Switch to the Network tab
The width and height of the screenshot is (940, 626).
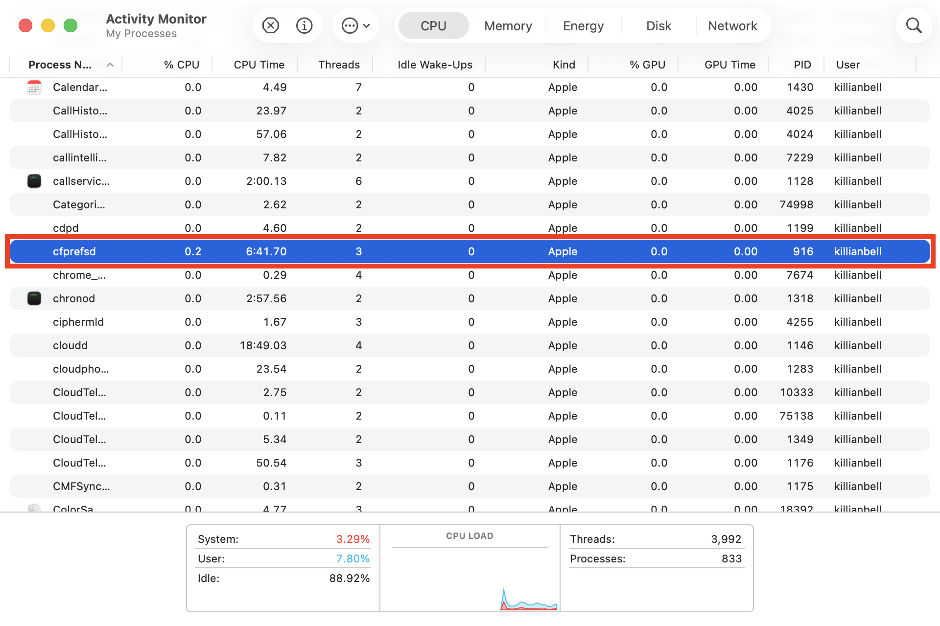(732, 25)
